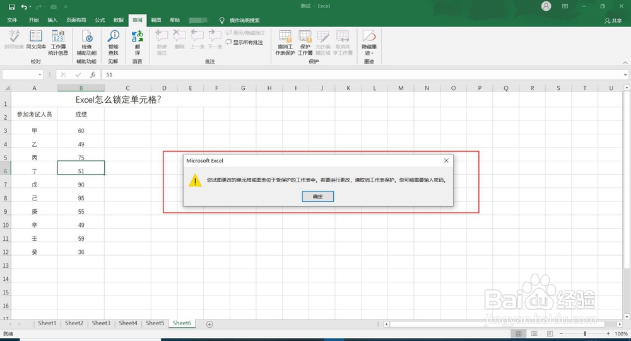Viewport: 631px width, 341px height.
Task: Open the customize quick access toolbar dropdown
Action: click(x=66, y=7)
